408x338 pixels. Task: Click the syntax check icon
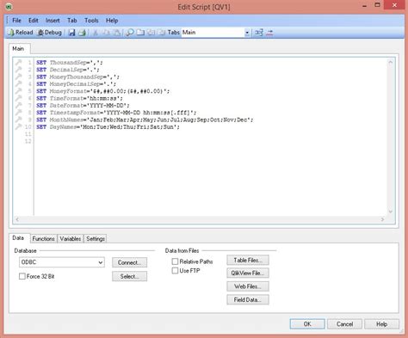point(269,33)
